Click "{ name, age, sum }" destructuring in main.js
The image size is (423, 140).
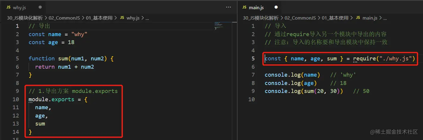[x=314, y=59]
